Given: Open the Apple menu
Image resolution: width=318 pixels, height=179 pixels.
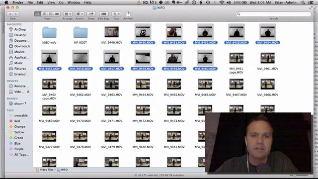Looking at the screenshot, I should (x=6, y=2).
